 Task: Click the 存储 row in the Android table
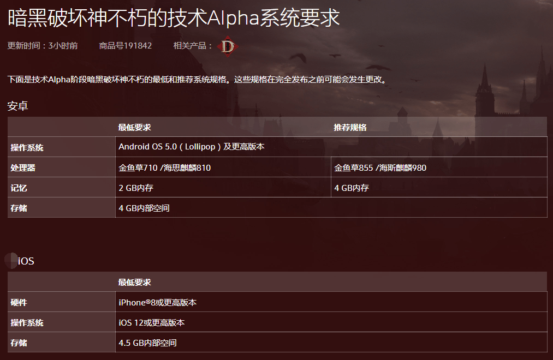(20, 207)
